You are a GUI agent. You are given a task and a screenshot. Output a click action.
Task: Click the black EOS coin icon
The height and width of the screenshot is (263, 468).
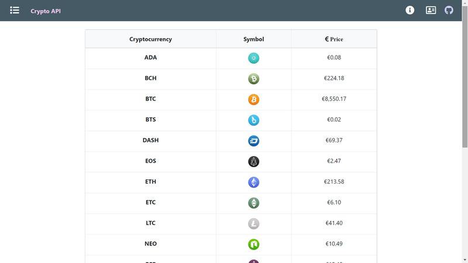254,162
